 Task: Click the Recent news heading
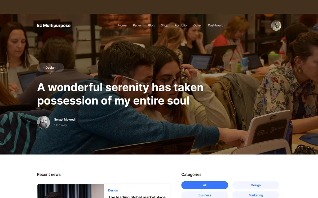coord(49,175)
